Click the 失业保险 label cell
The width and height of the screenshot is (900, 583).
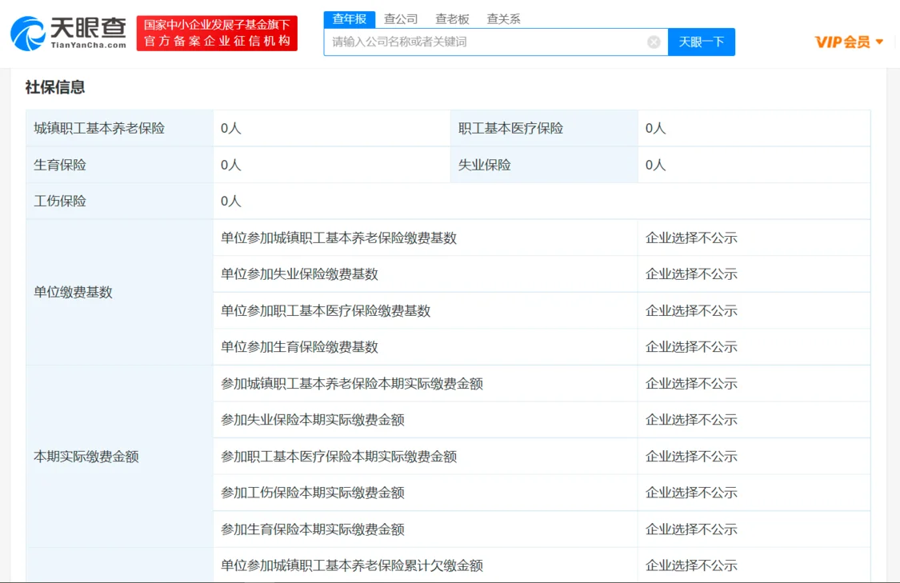(x=484, y=166)
